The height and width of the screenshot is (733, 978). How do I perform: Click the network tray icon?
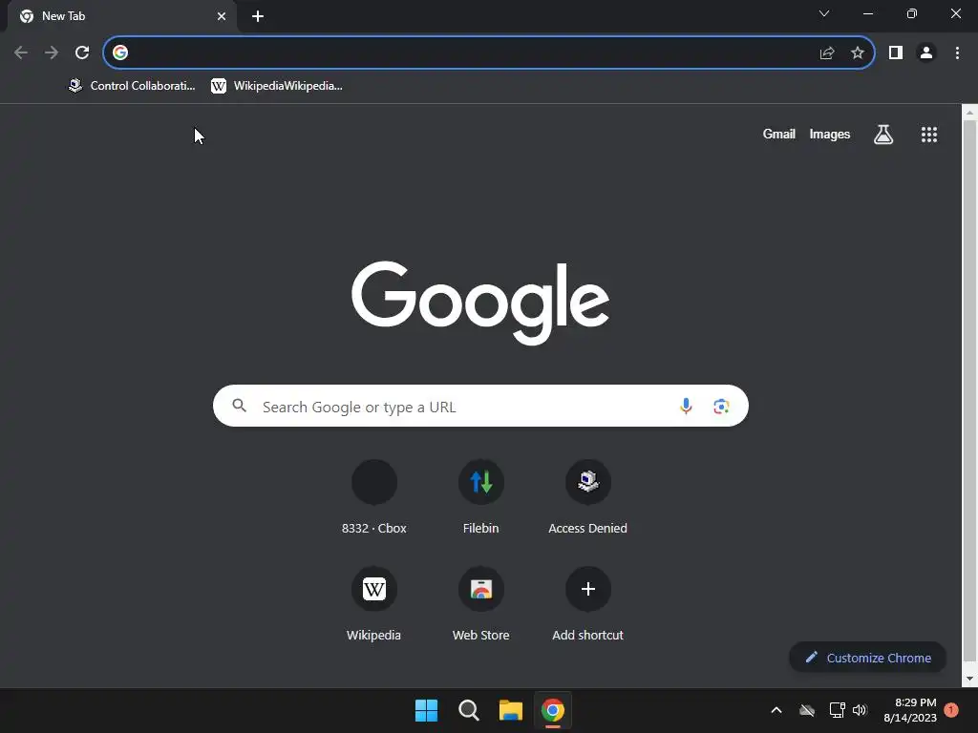coord(837,710)
